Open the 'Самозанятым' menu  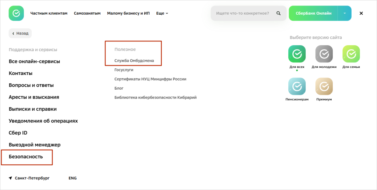pos(87,13)
